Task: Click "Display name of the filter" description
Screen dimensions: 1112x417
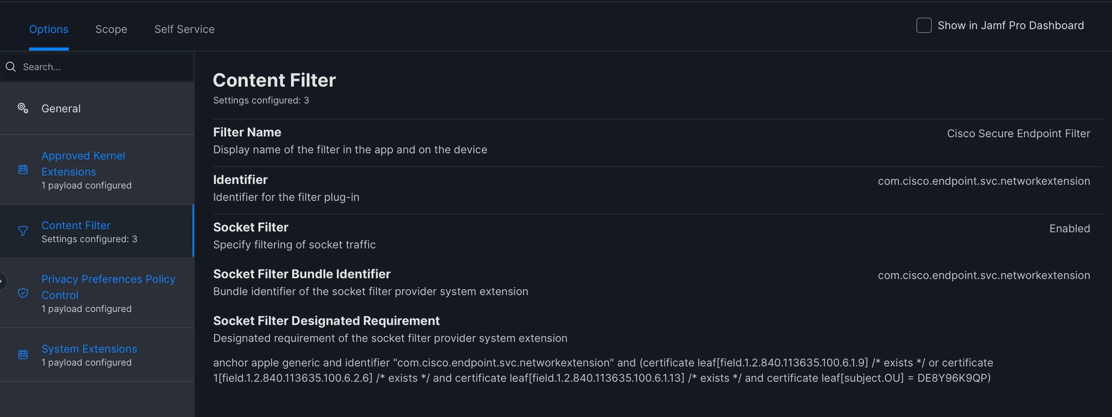Action: 350,149
